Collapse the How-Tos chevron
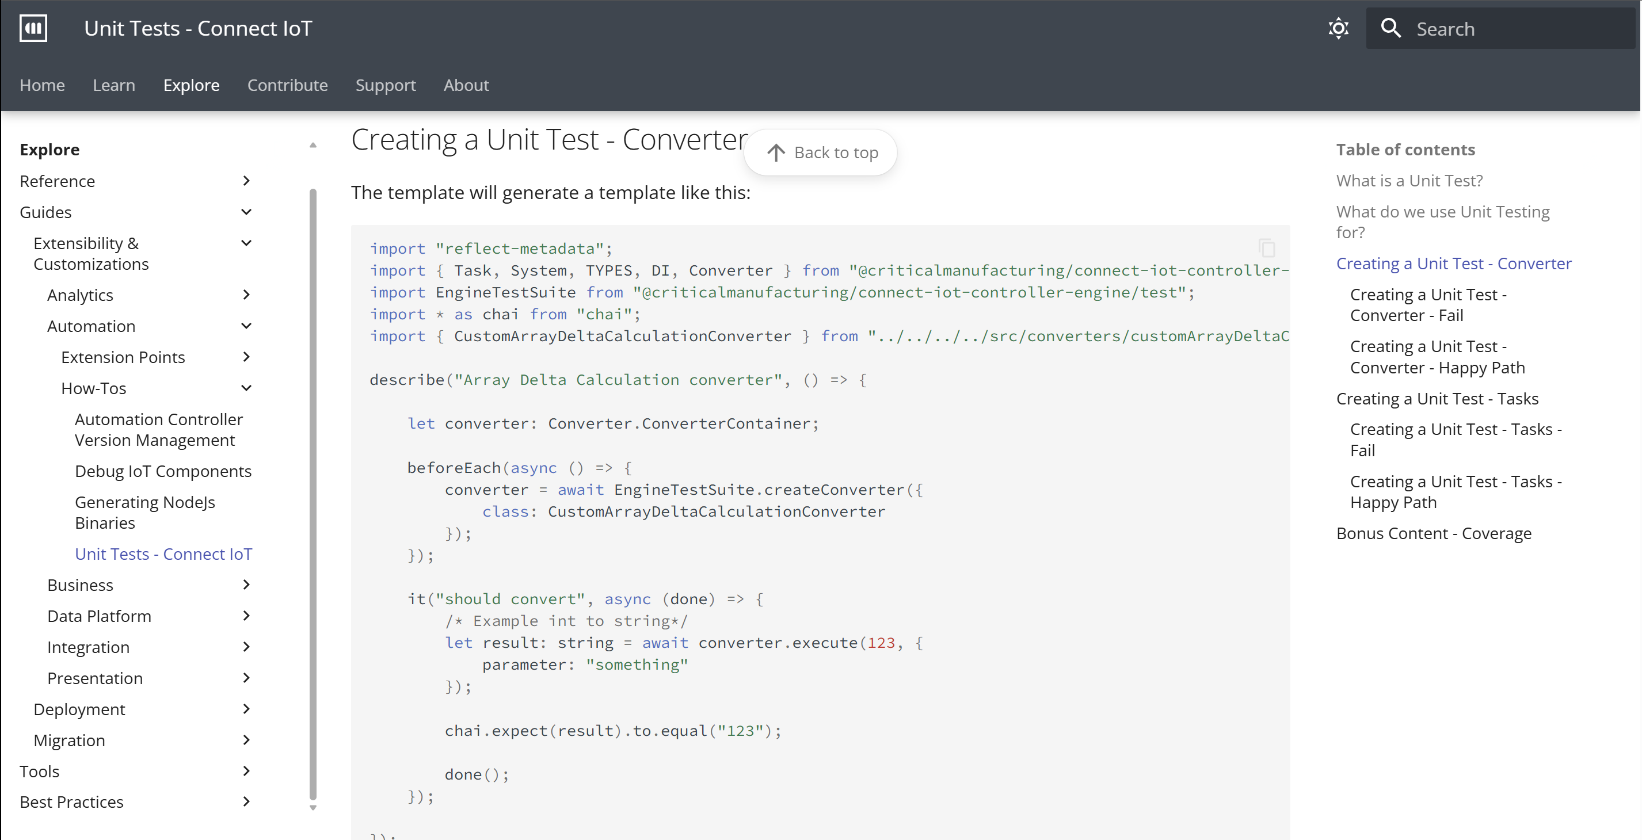 246,388
